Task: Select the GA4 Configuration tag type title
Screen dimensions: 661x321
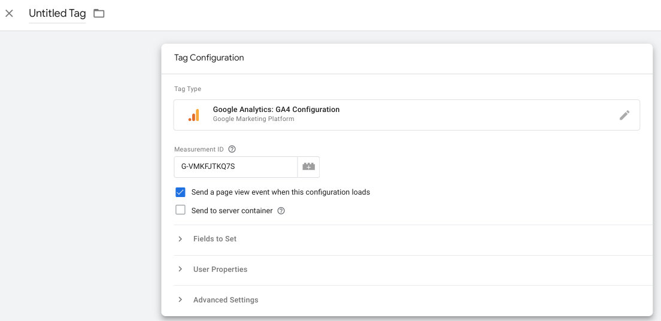Action: 276,110
